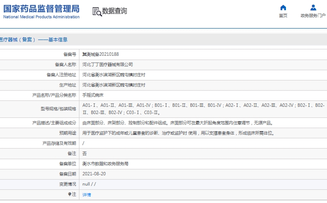Click the 政务服务门户 text label
The height and width of the screenshot is (203, 327).
click(313, 16)
